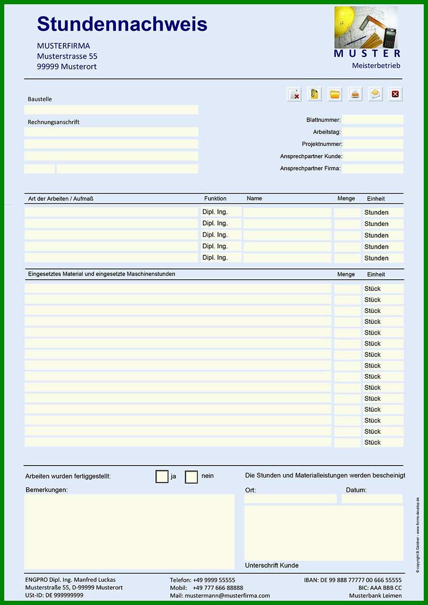This screenshot has width=428, height=605.
Task: Focus the Blattnummer field
Action: (373, 120)
